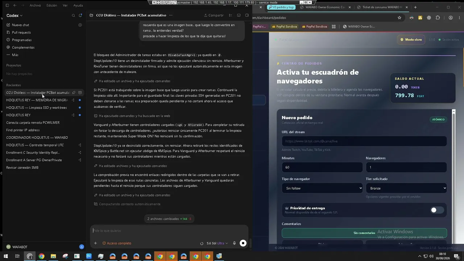Open Revisar conexión SMB chat

(22, 167)
